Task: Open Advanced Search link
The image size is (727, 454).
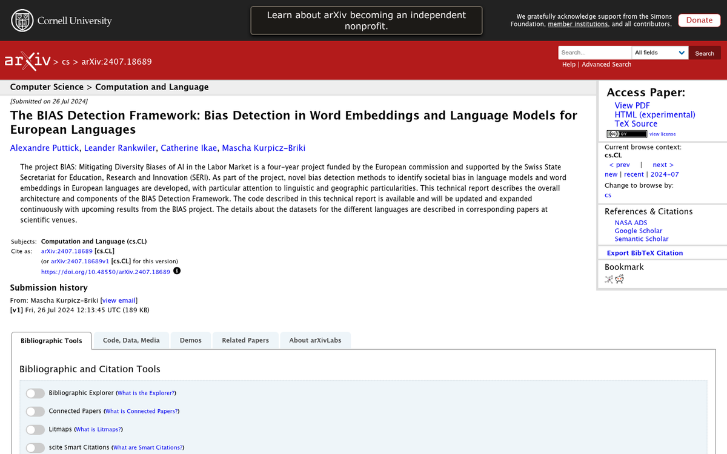Action: [606, 65]
